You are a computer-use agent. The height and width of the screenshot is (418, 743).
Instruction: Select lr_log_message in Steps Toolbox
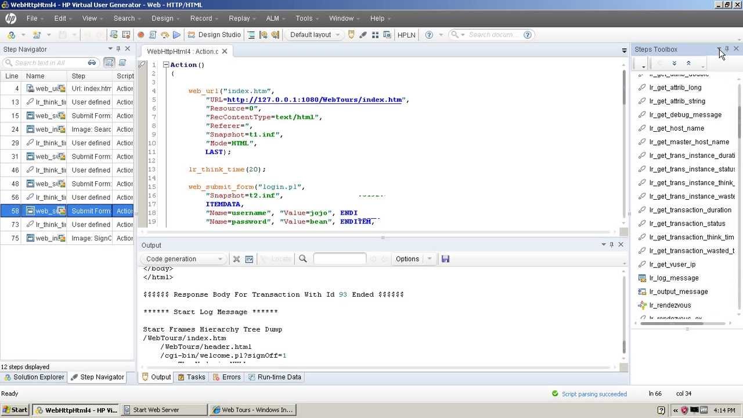point(673,278)
